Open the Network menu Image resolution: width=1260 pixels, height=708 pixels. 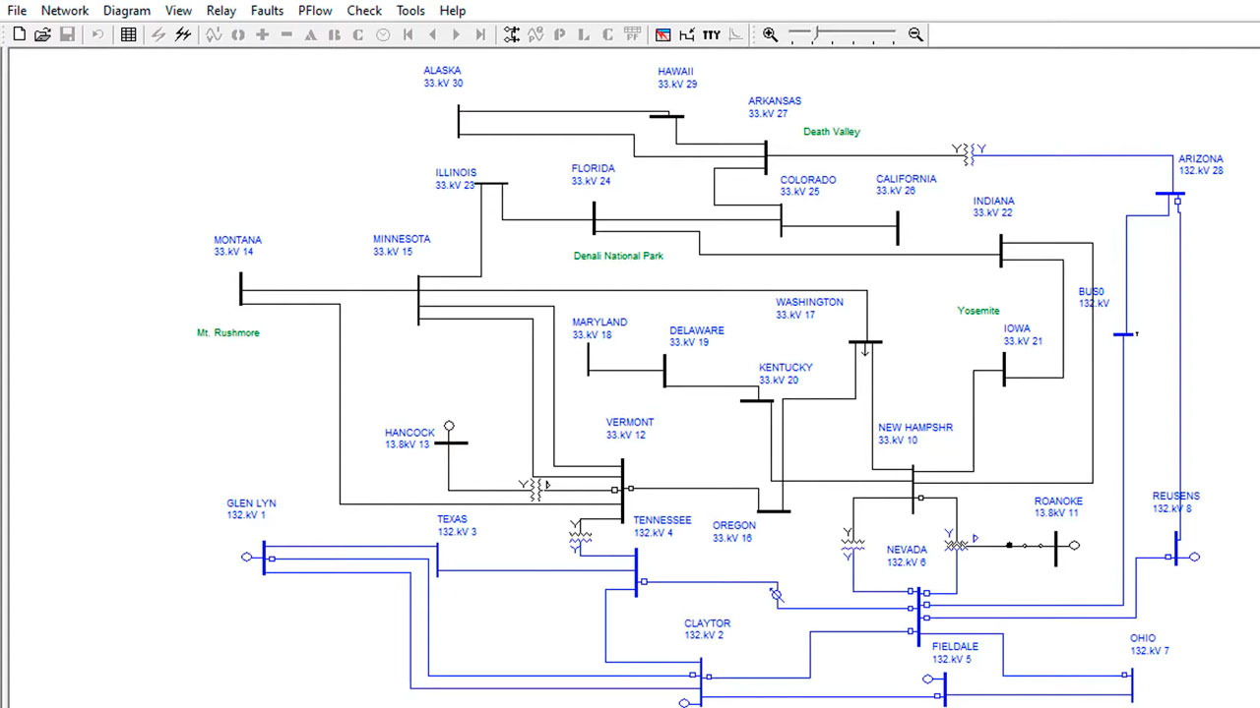(65, 11)
